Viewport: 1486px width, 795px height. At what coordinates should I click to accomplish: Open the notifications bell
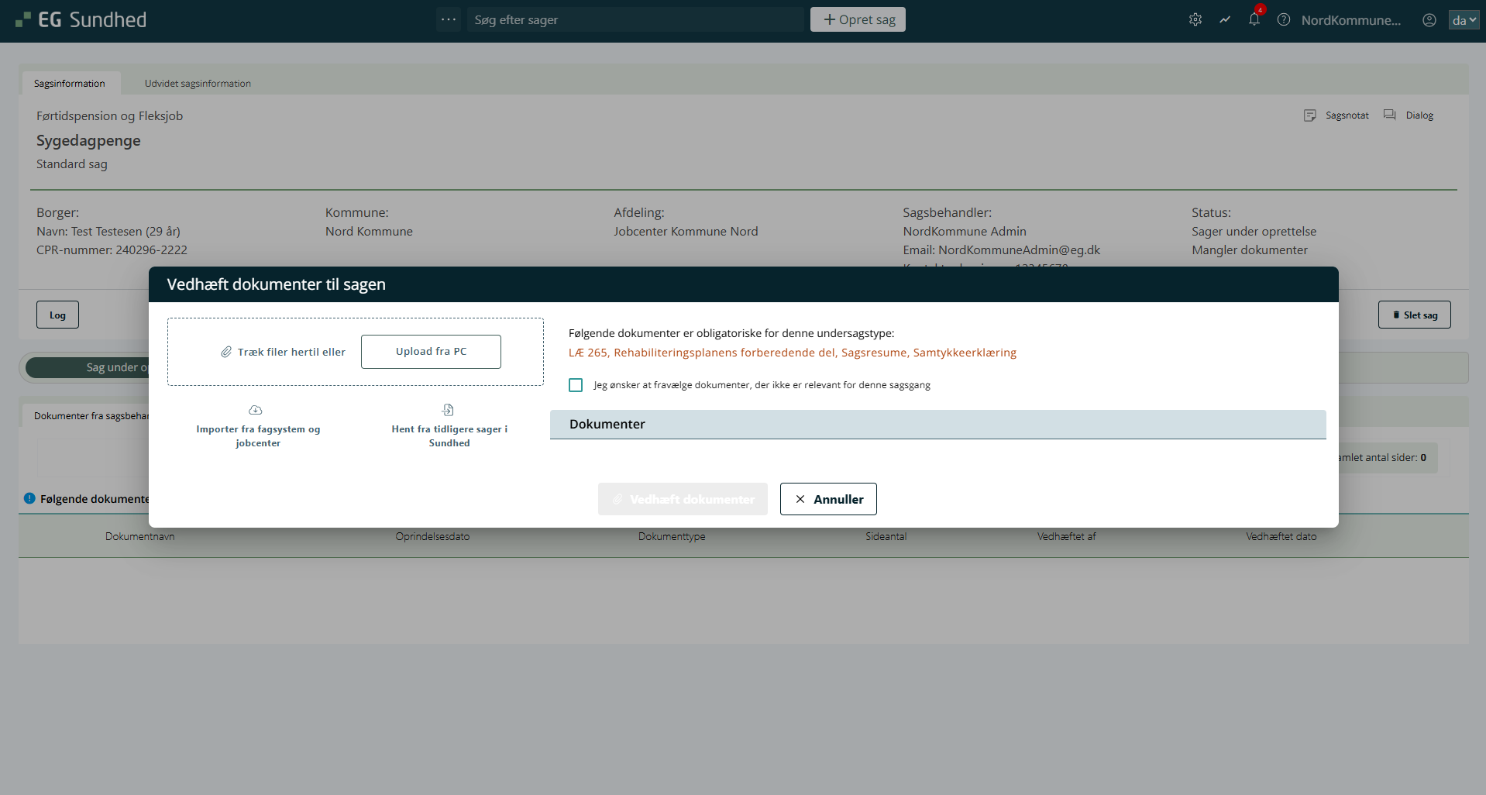click(x=1254, y=20)
